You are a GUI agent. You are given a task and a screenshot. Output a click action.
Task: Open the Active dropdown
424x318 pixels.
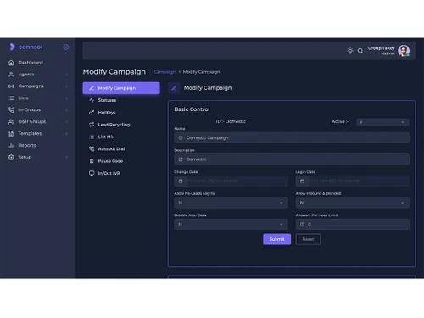click(382, 122)
